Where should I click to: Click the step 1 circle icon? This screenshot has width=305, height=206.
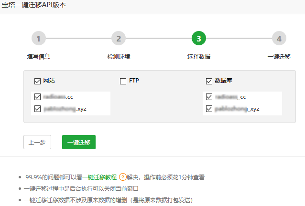click(x=39, y=39)
